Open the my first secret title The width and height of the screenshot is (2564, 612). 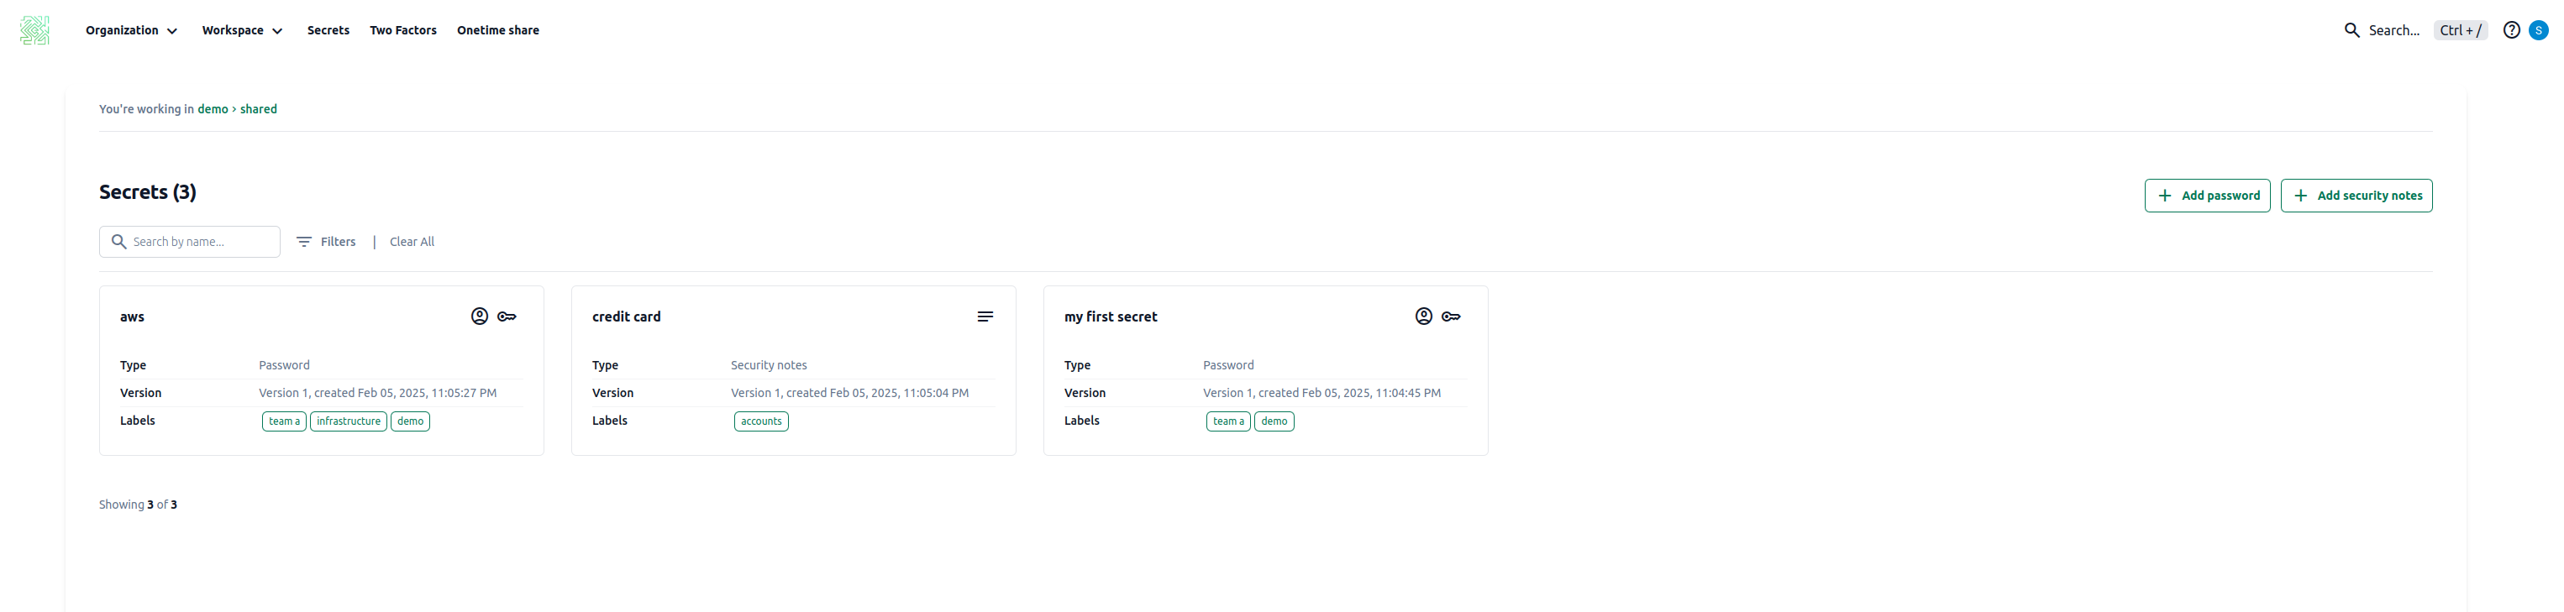1111,317
